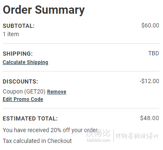163x150 pixels.
Task: Click the -$12.00 discount amount
Action: point(149,81)
